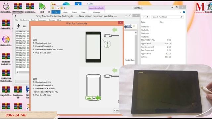Image resolution: width=212 pixels, height=119 pixels.
Task: Click the lightning icon in Sony Mobile Flasher title bar
Action: [16, 16]
